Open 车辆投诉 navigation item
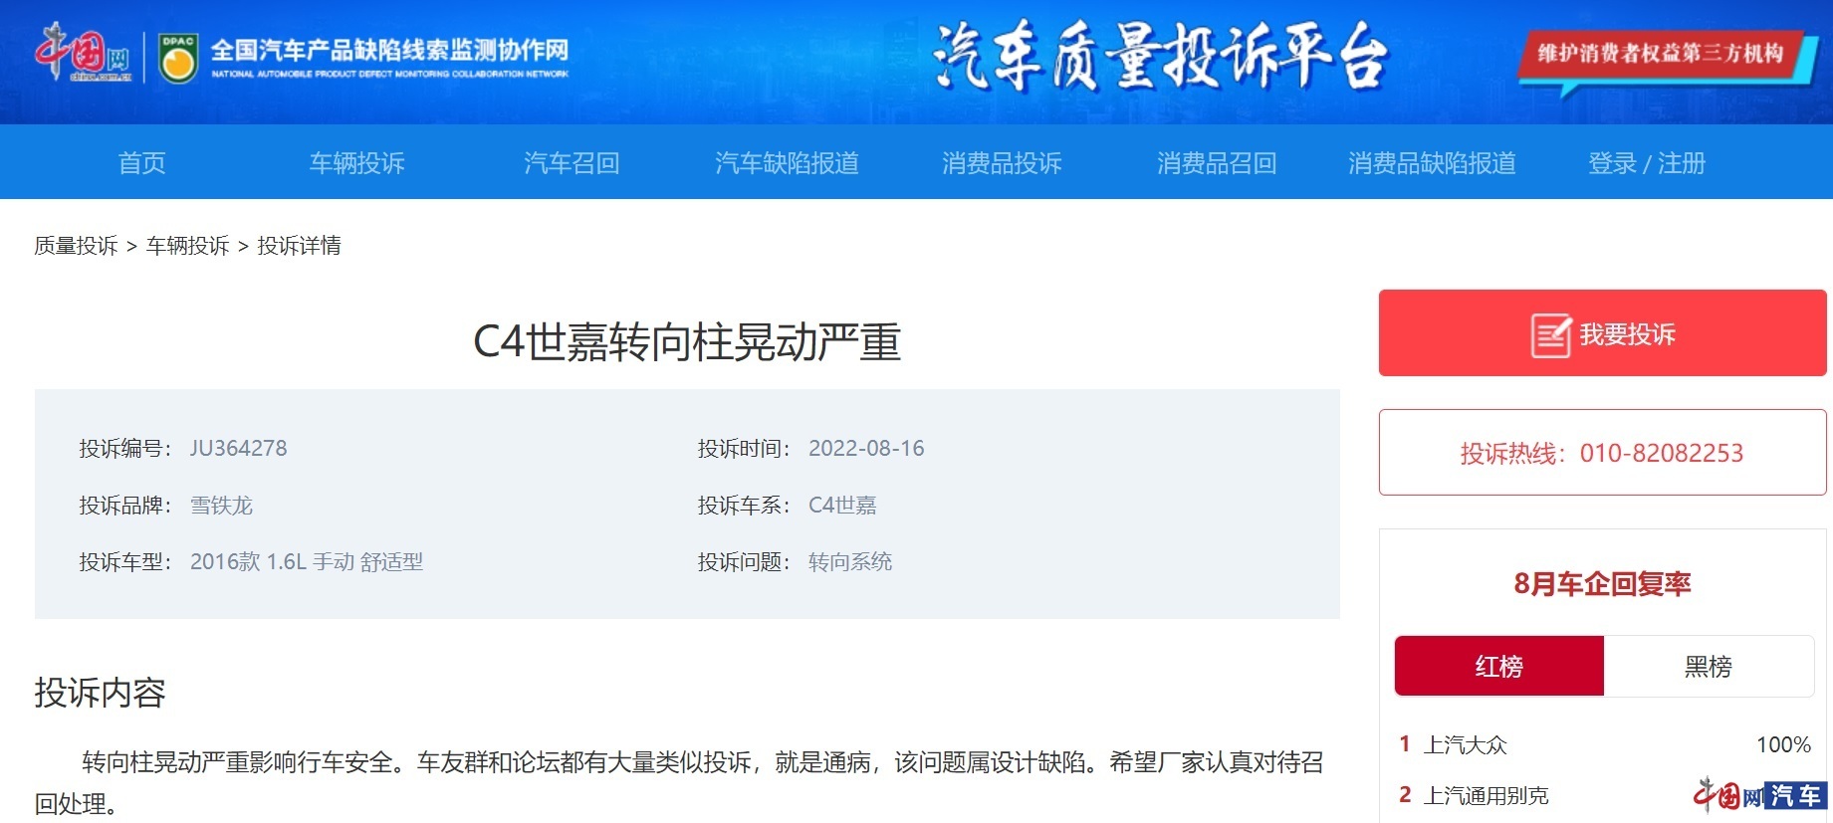Image resolution: width=1833 pixels, height=823 pixels. [x=357, y=163]
